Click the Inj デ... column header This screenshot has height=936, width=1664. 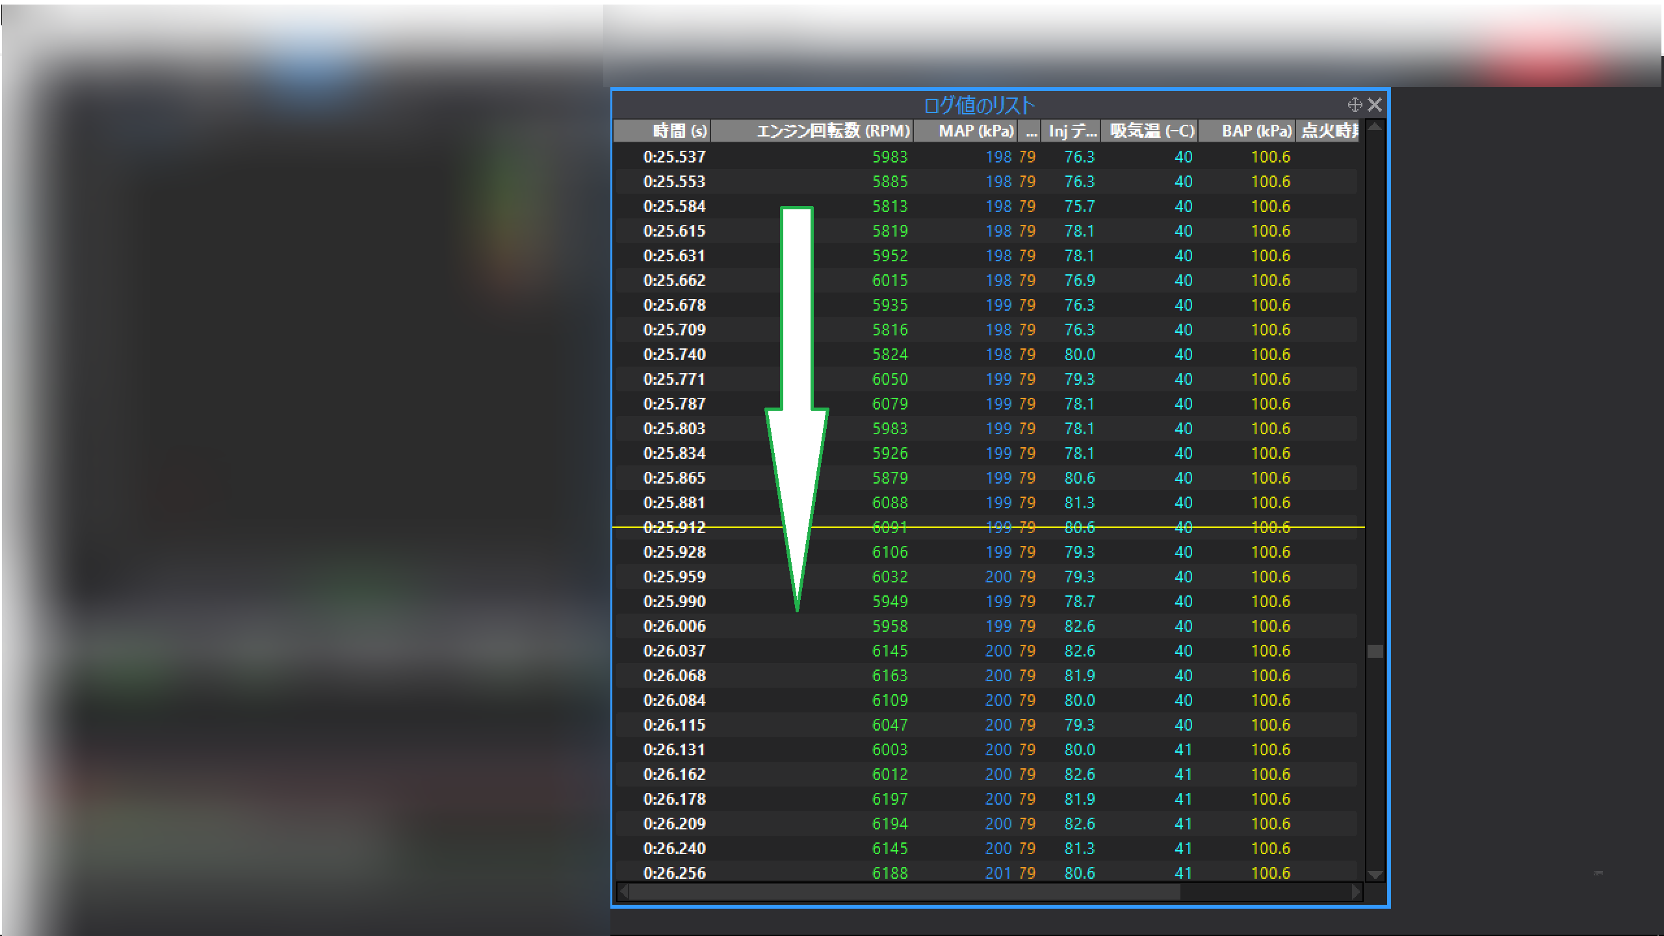coord(1071,131)
